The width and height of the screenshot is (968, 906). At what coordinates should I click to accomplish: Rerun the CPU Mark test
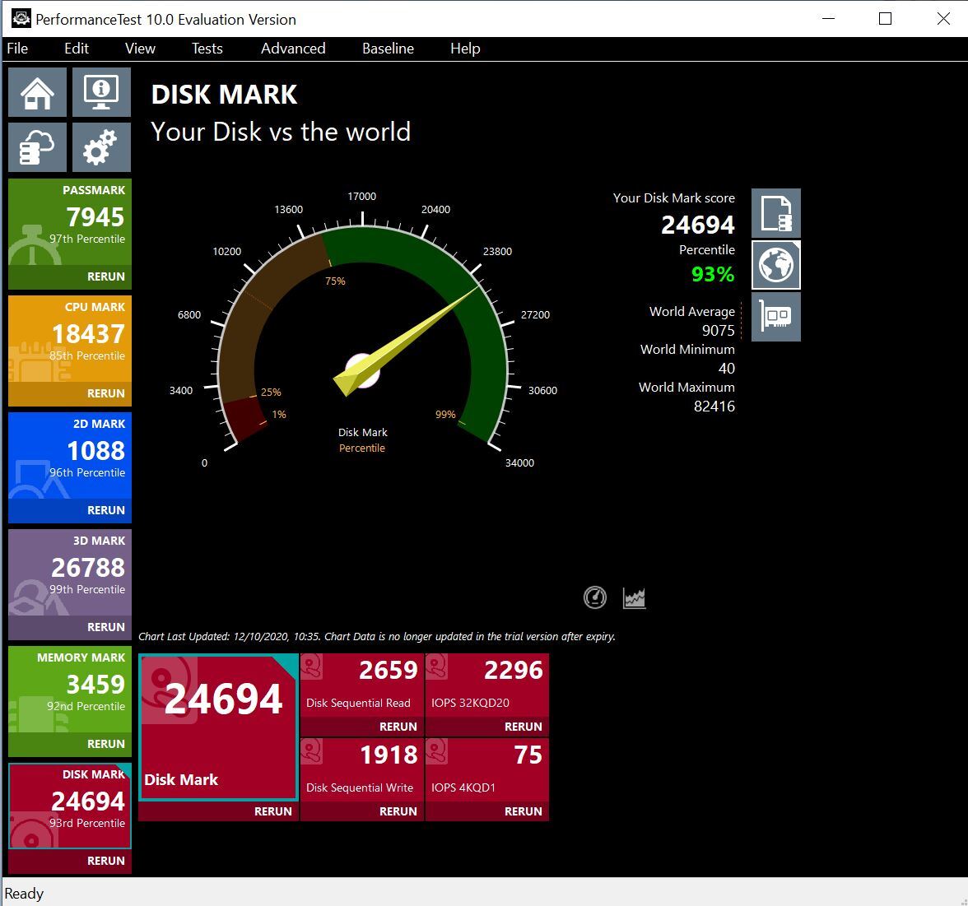pyautogui.click(x=105, y=393)
